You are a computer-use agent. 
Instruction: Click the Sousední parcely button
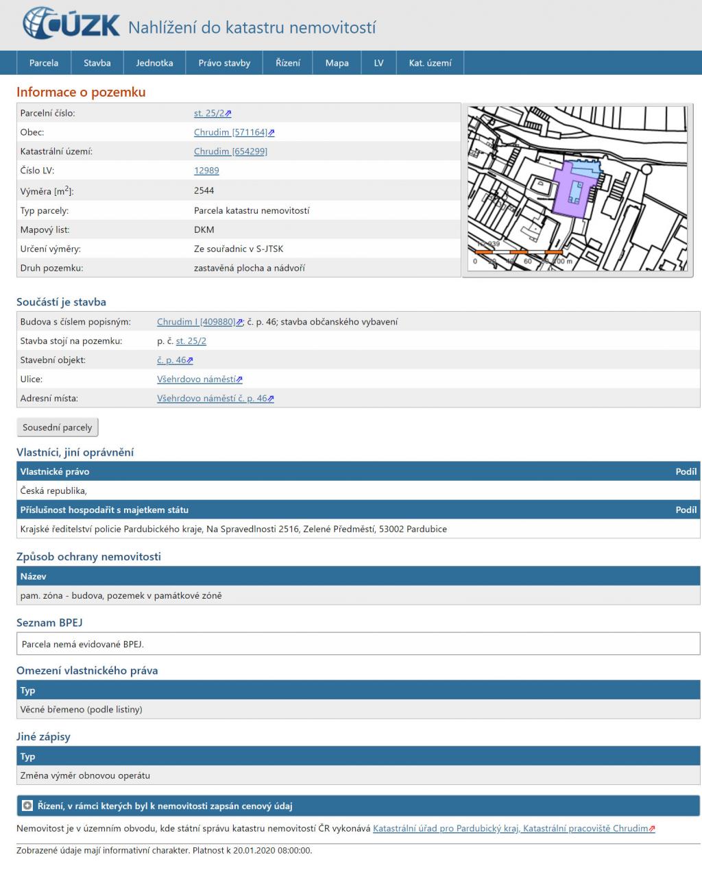(58, 427)
